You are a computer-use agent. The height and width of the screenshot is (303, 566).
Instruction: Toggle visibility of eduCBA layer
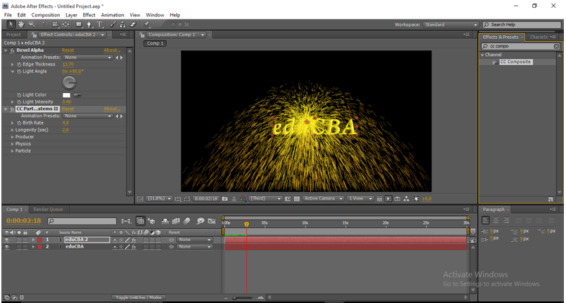click(7, 247)
